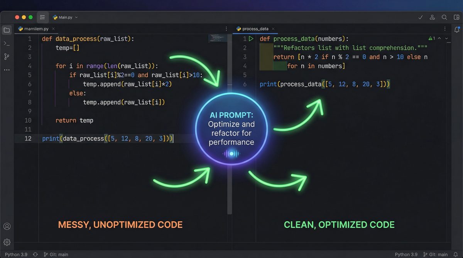
Task: Toggle the structure list view button
Action: pyautogui.click(x=42, y=17)
